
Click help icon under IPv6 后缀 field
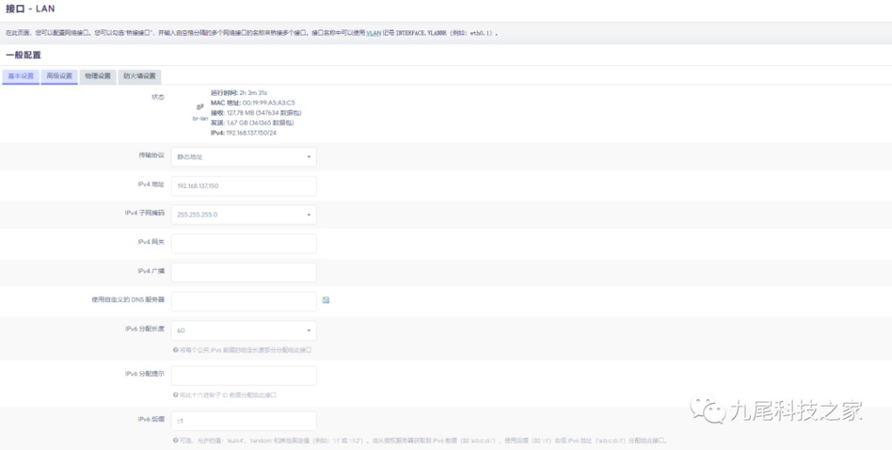176,440
